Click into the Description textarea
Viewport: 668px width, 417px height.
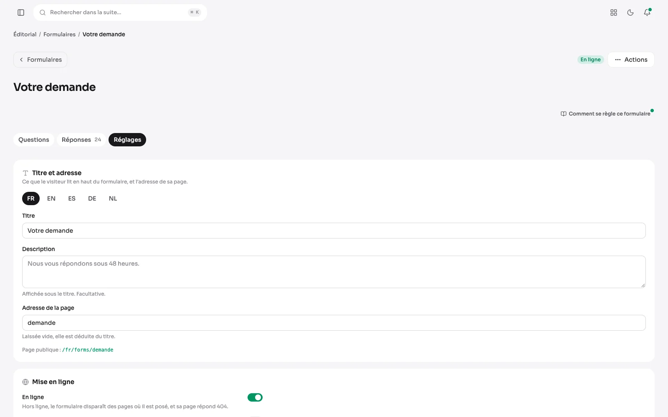tap(334, 272)
